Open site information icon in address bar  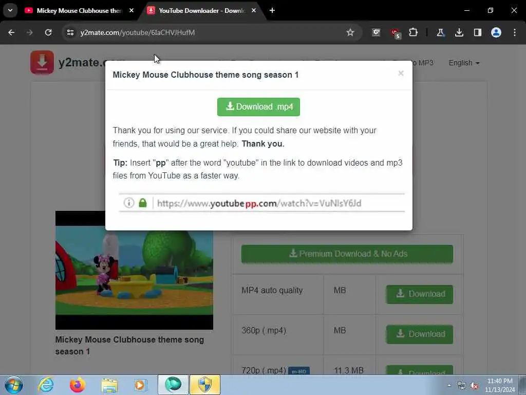[70, 32]
